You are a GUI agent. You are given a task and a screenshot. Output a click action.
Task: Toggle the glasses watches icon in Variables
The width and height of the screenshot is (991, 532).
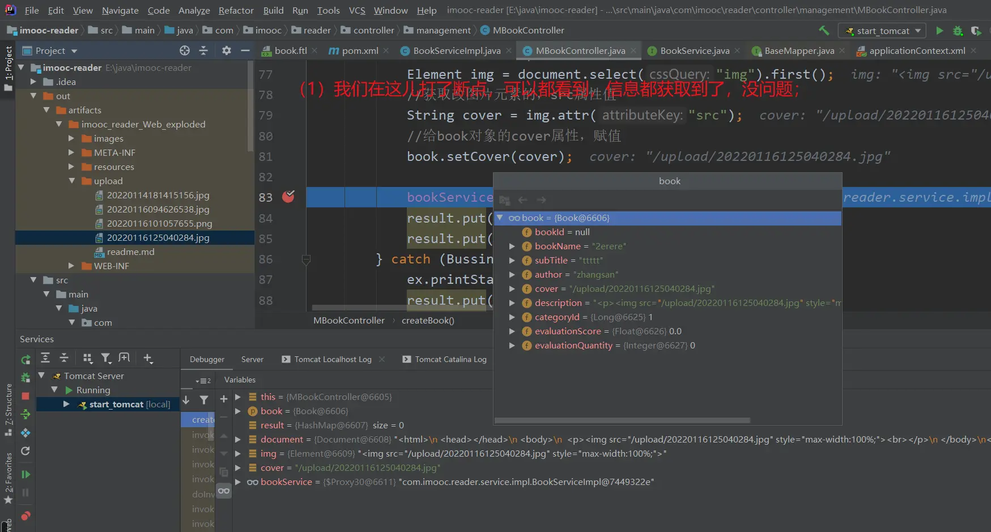(224, 491)
